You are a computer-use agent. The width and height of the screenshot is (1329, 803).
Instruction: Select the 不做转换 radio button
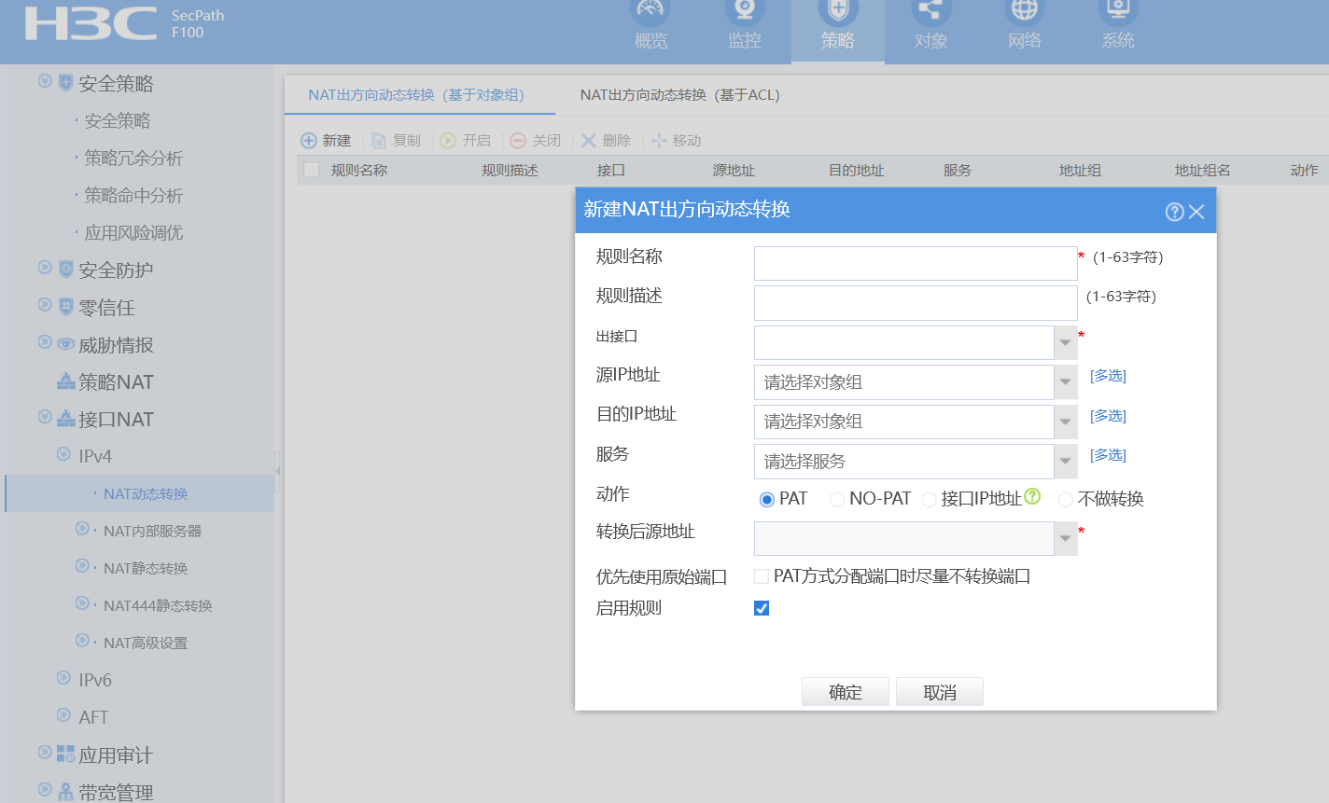pyautogui.click(x=1065, y=500)
